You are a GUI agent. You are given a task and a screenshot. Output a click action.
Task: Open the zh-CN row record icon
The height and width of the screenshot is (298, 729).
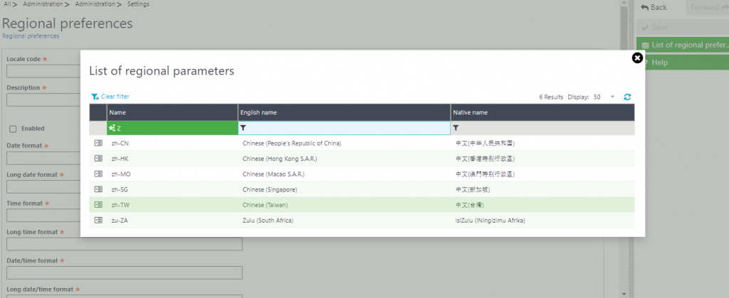[x=98, y=144]
